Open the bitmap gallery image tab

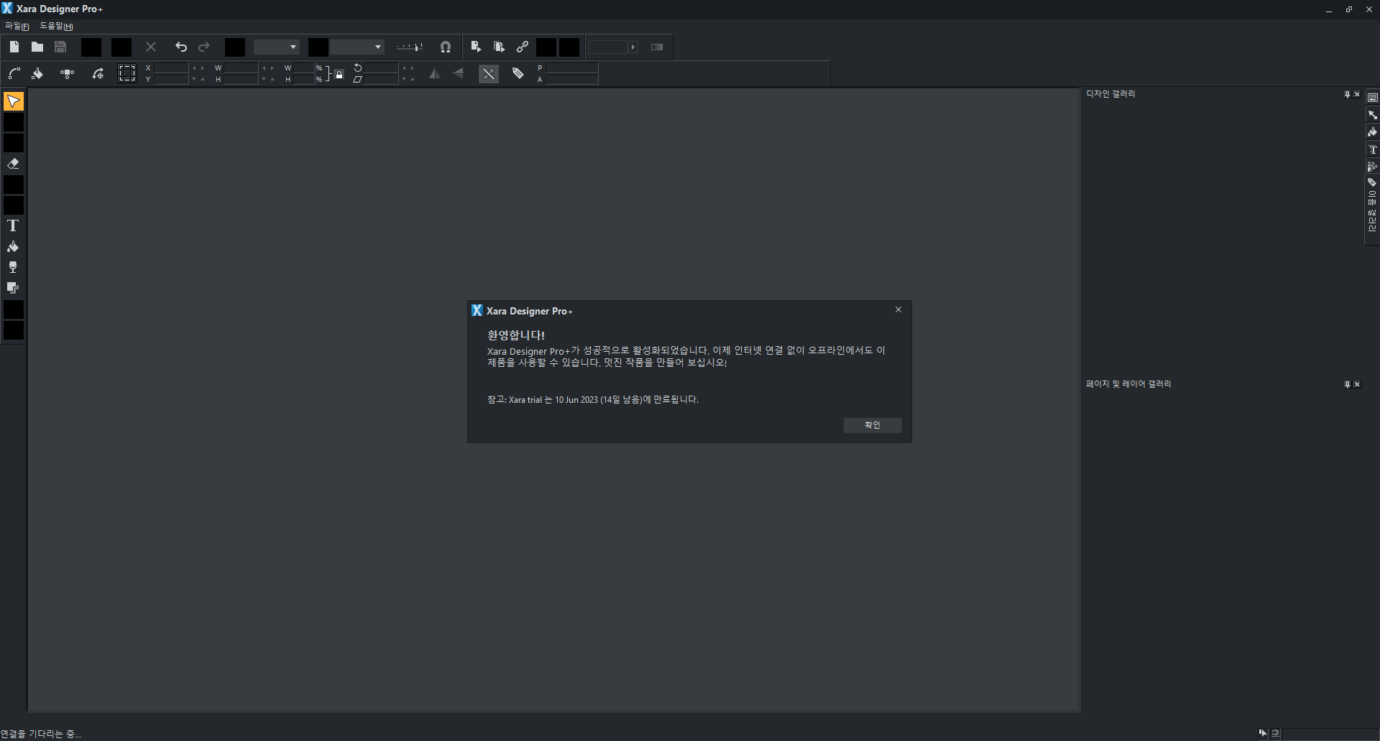tap(1373, 98)
